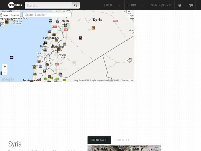
Task: Click the 360cities logo
Action: [x=15, y=5]
